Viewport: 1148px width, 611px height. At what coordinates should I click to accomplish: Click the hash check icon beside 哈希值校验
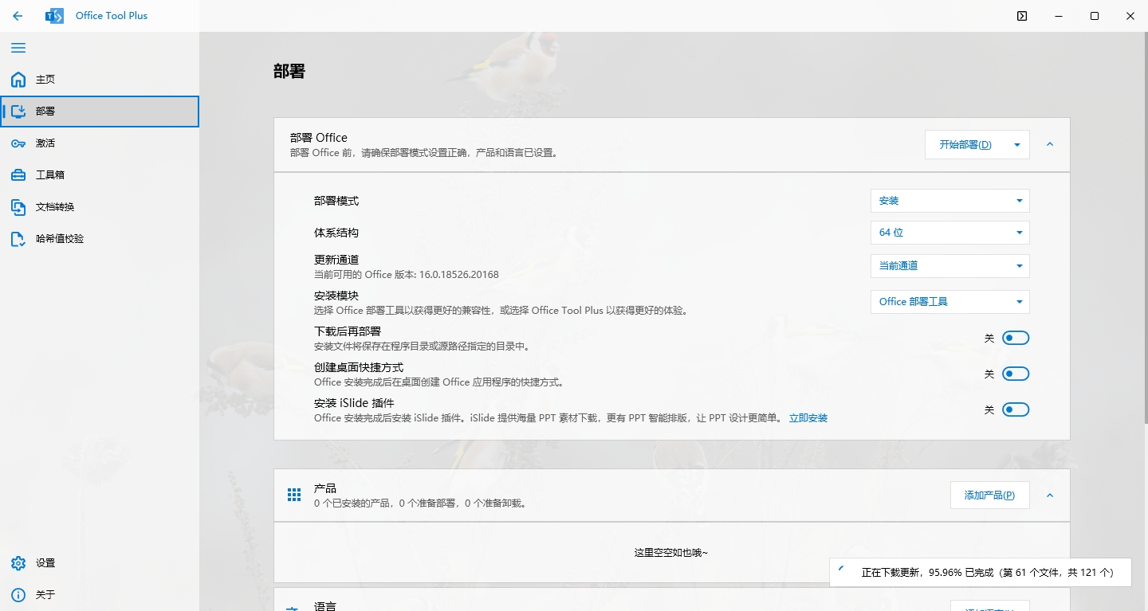tap(18, 239)
